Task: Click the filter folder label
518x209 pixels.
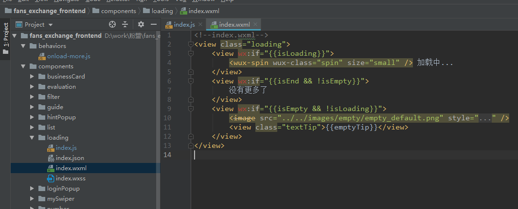Action: coord(53,97)
